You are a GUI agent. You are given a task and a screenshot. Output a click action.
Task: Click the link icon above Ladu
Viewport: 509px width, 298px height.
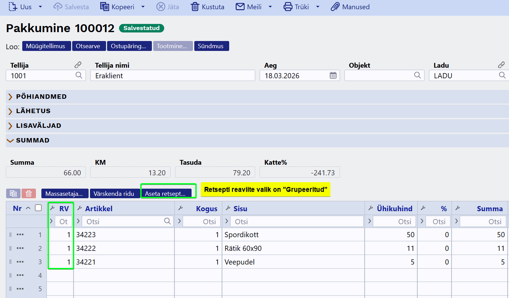tap(501, 65)
